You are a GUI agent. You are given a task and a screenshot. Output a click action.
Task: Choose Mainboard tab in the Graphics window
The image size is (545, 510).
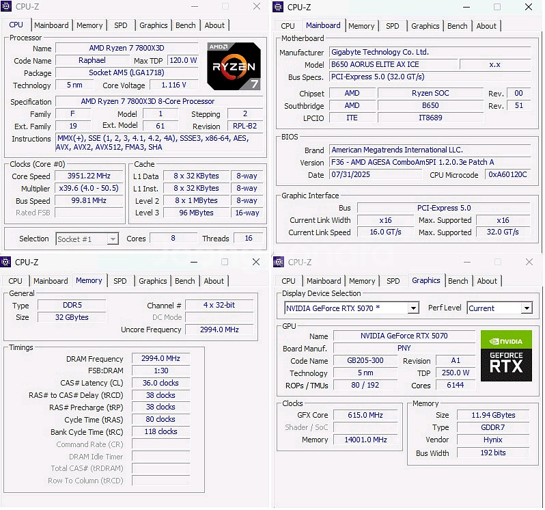pos(324,281)
